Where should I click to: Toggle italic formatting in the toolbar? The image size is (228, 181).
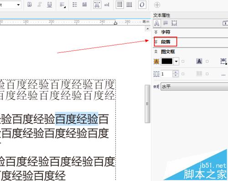[40, 5]
